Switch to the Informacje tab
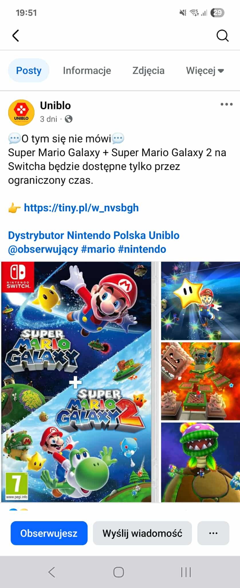The image size is (240, 588). (x=87, y=70)
